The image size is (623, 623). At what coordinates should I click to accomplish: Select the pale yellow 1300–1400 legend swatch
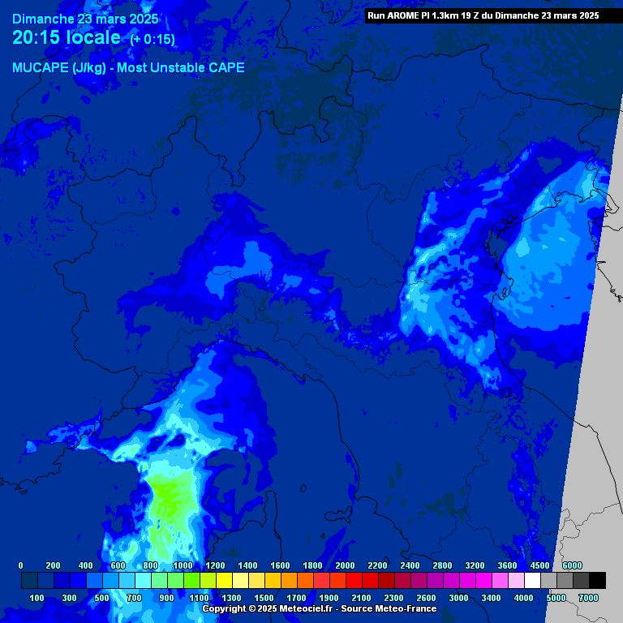tap(240, 581)
